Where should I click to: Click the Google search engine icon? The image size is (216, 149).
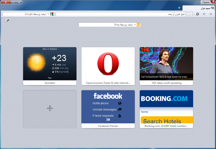point(52,14)
